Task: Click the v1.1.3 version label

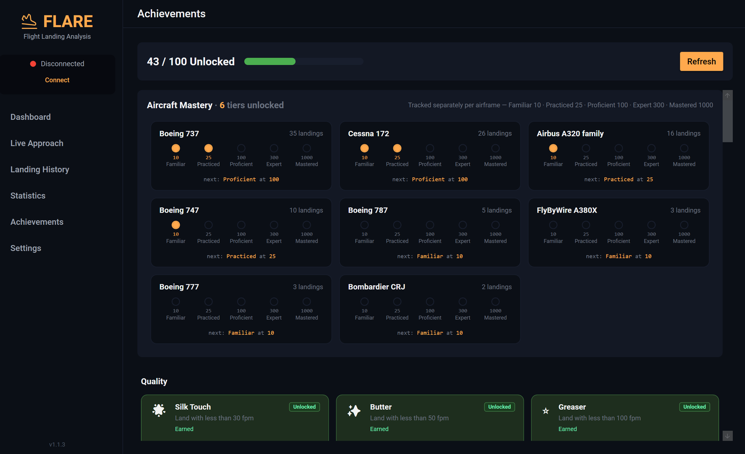Action: click(57, 445)
